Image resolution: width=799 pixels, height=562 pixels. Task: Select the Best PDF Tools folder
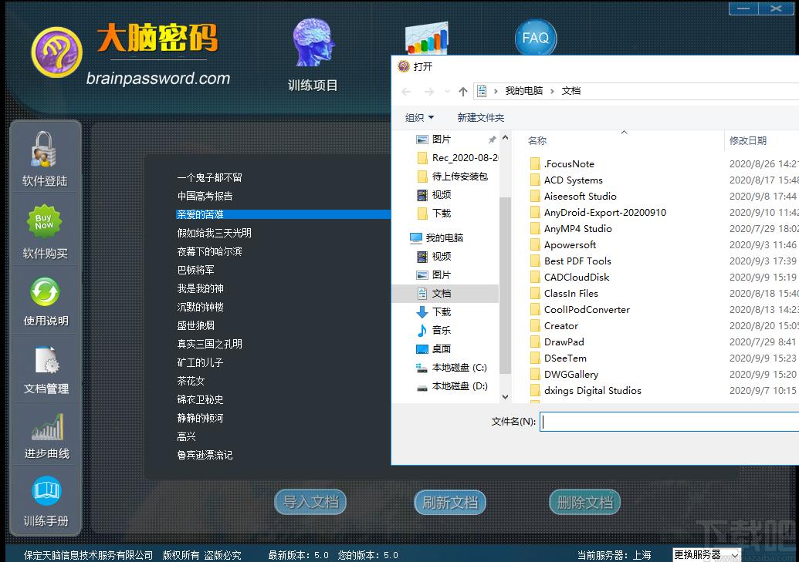577,261
